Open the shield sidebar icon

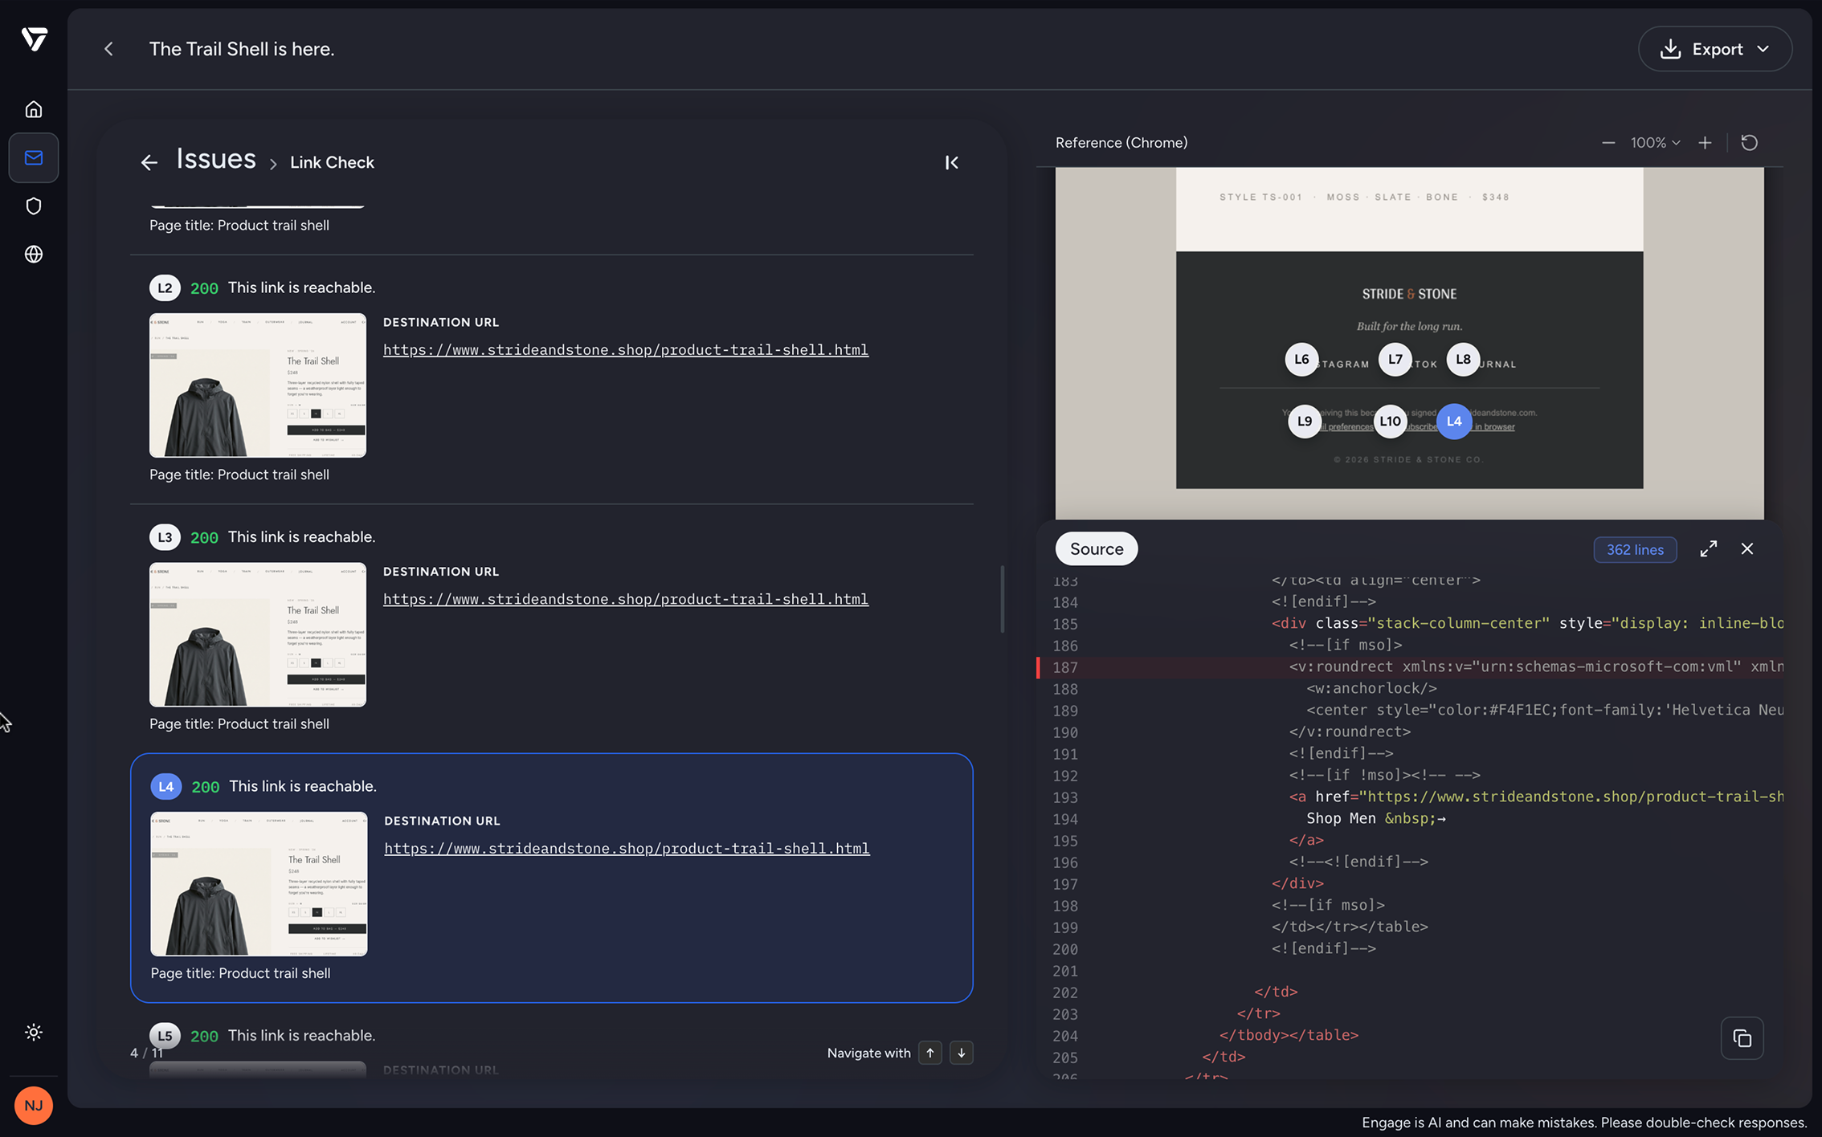click(x=34, y=206)
